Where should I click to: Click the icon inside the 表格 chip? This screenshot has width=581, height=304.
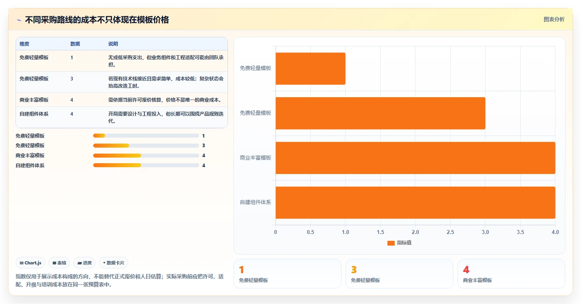54,263
